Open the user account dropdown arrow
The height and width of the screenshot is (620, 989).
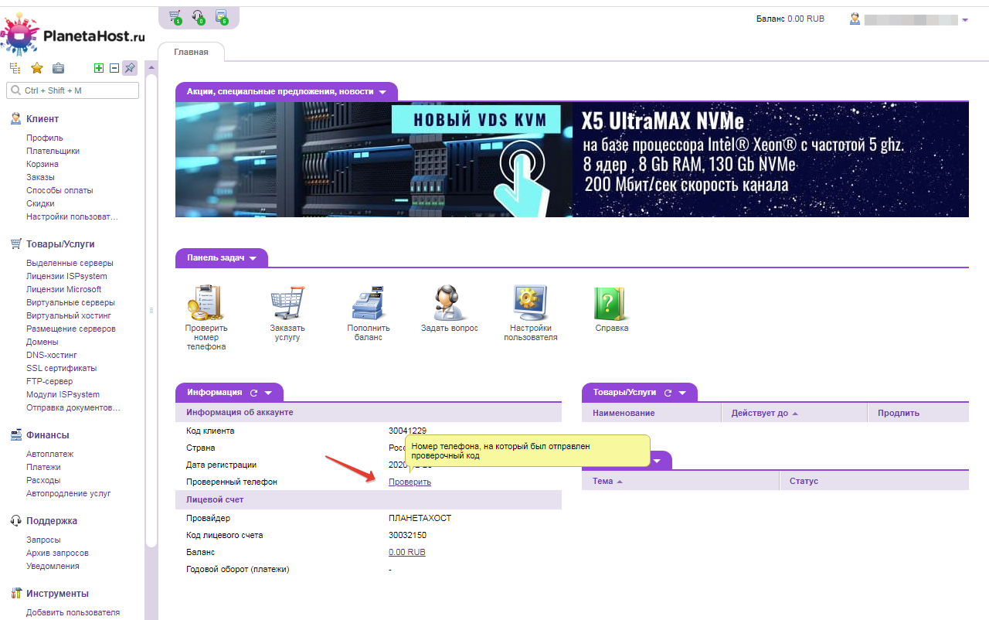(x=965, y=20)
